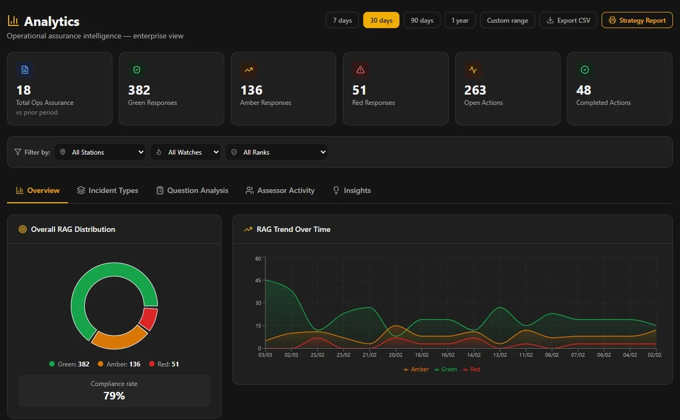Click the document icon on Total Ops Assurance card

(x=24, y=70)
